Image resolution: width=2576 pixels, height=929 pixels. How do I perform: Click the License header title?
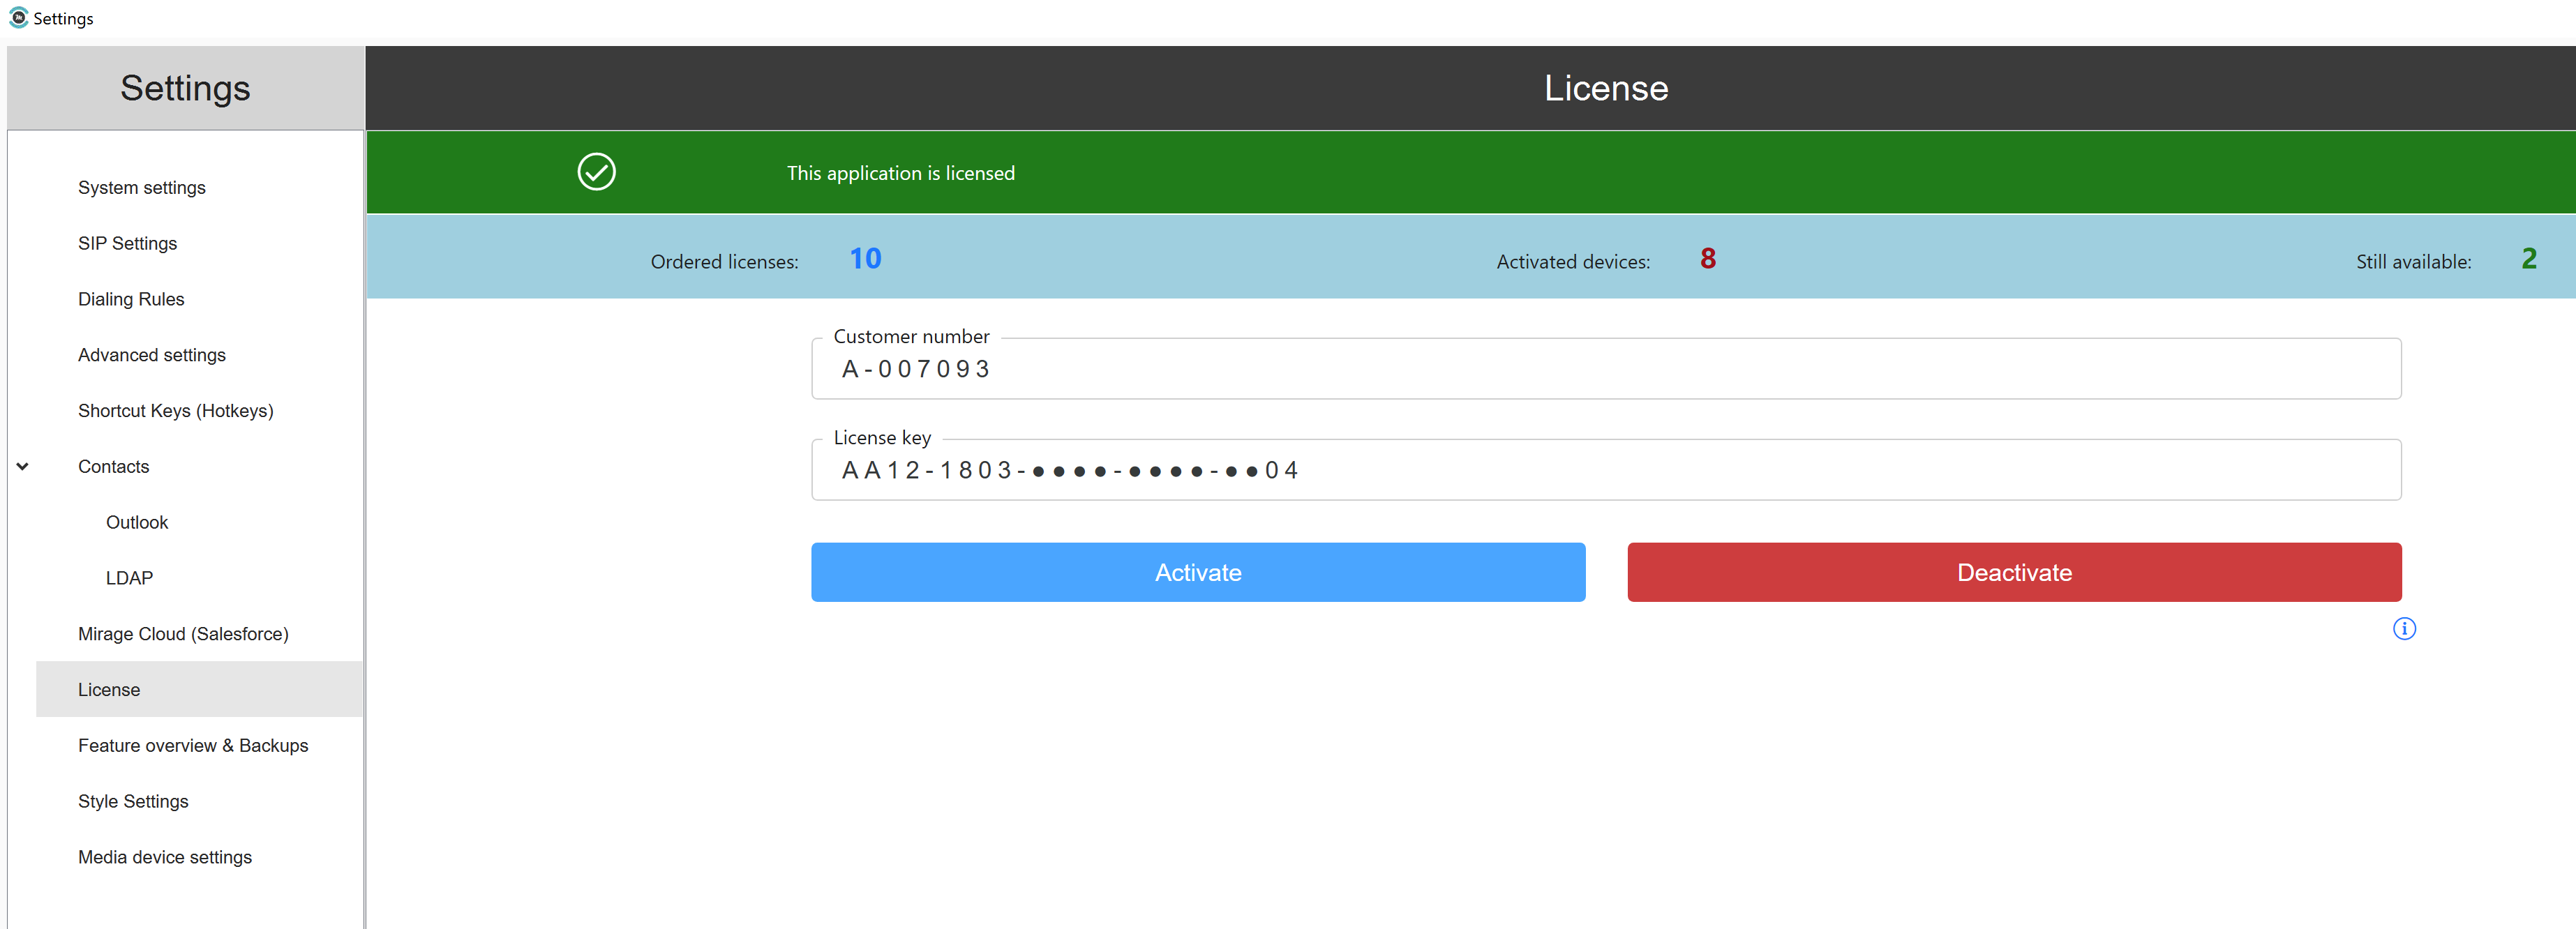coord(1606,88)
